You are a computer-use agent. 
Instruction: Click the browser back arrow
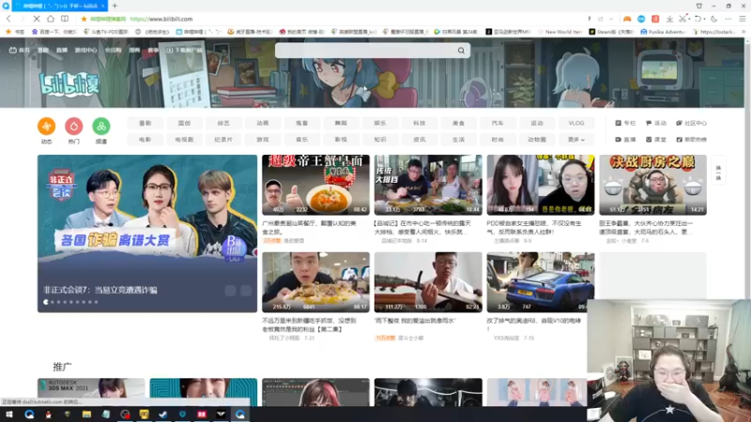coord(8,19)
